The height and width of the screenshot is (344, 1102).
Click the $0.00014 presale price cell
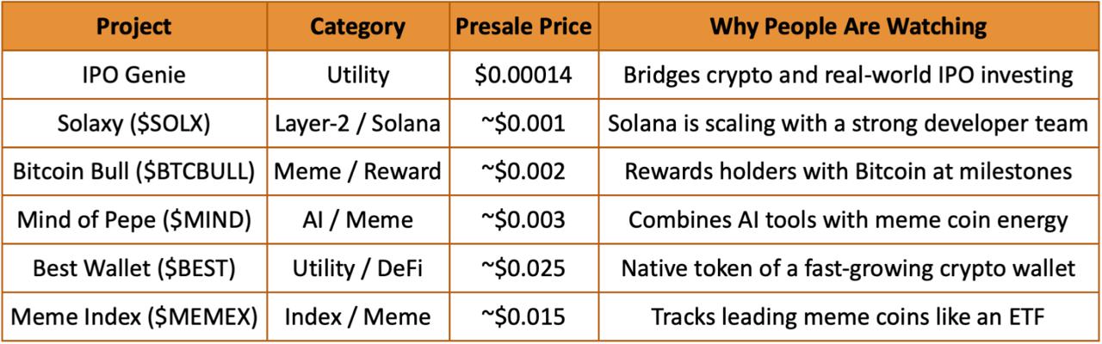coord(523,75)
